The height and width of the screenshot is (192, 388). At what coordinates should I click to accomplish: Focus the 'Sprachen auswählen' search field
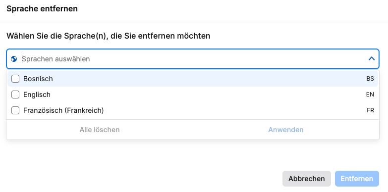click(193, 59)
